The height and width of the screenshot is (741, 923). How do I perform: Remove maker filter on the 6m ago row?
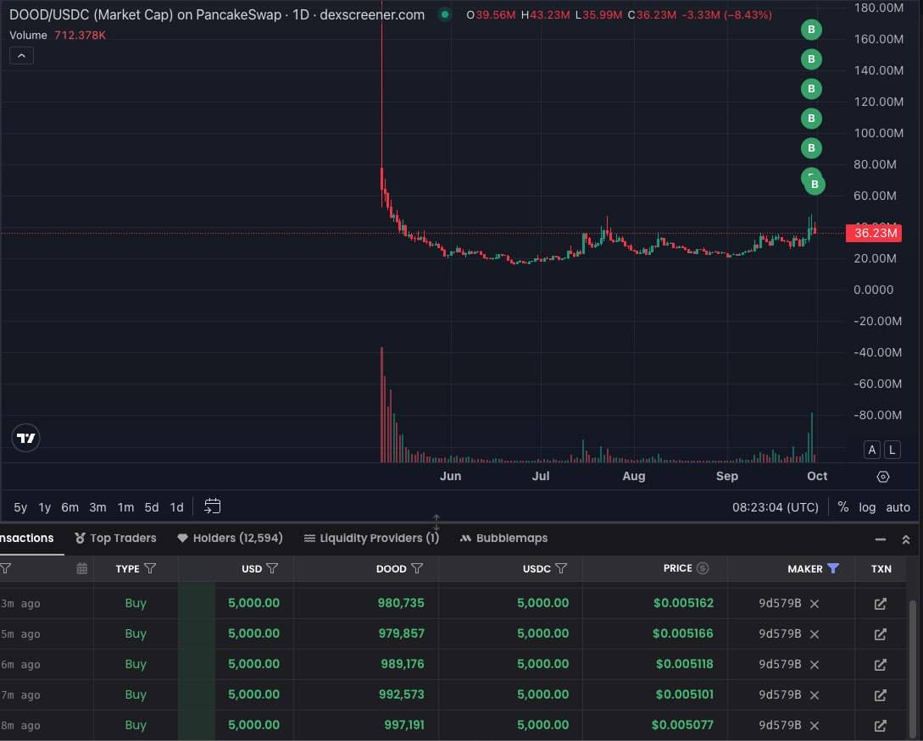pyautogui.click(x=815, y=665)
